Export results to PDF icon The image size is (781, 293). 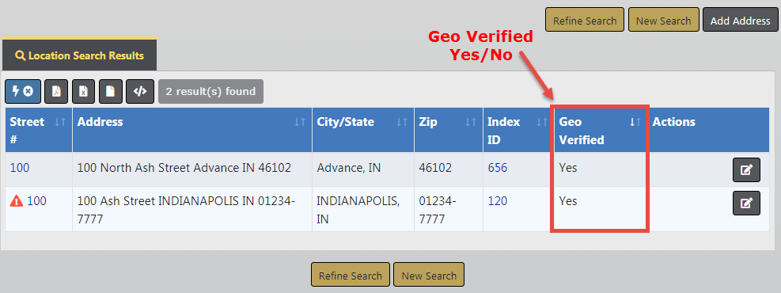coord(56,92)
